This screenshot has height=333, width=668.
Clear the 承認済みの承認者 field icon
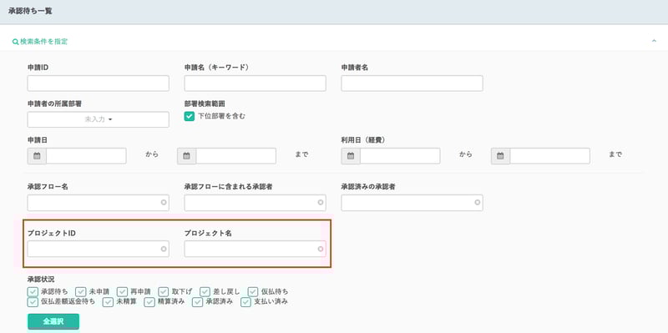point(477,203)
